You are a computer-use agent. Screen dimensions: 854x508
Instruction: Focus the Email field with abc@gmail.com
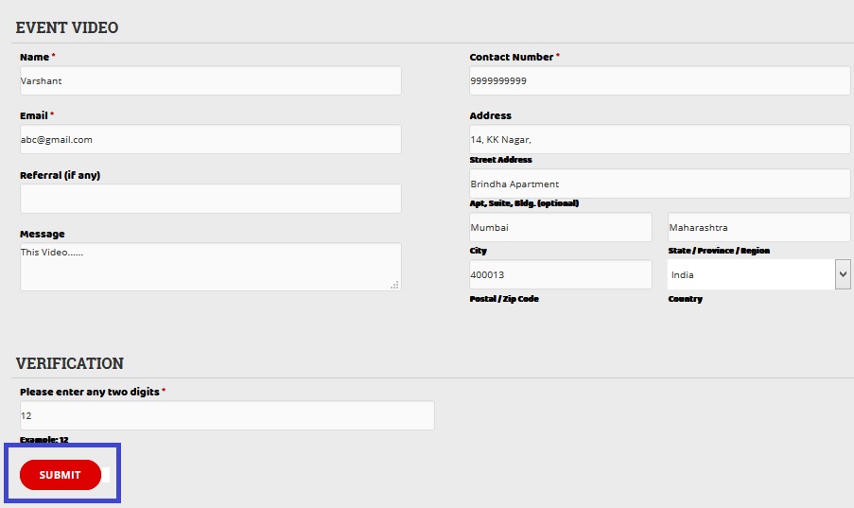[x=210, y=139]
